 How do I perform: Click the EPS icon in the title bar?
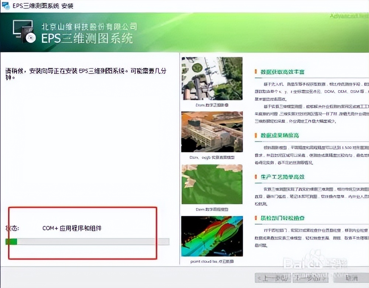pos(5,6)
